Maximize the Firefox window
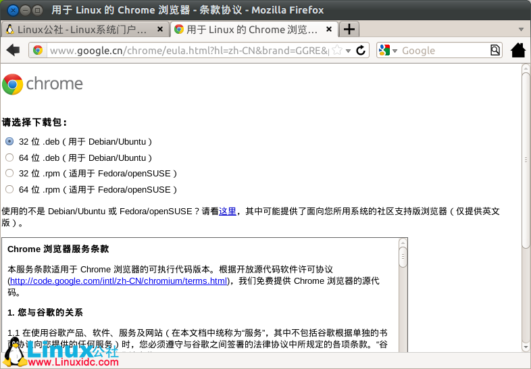This screenshot has height=369, width=531. pyautogui.click(x=38, y=10)
